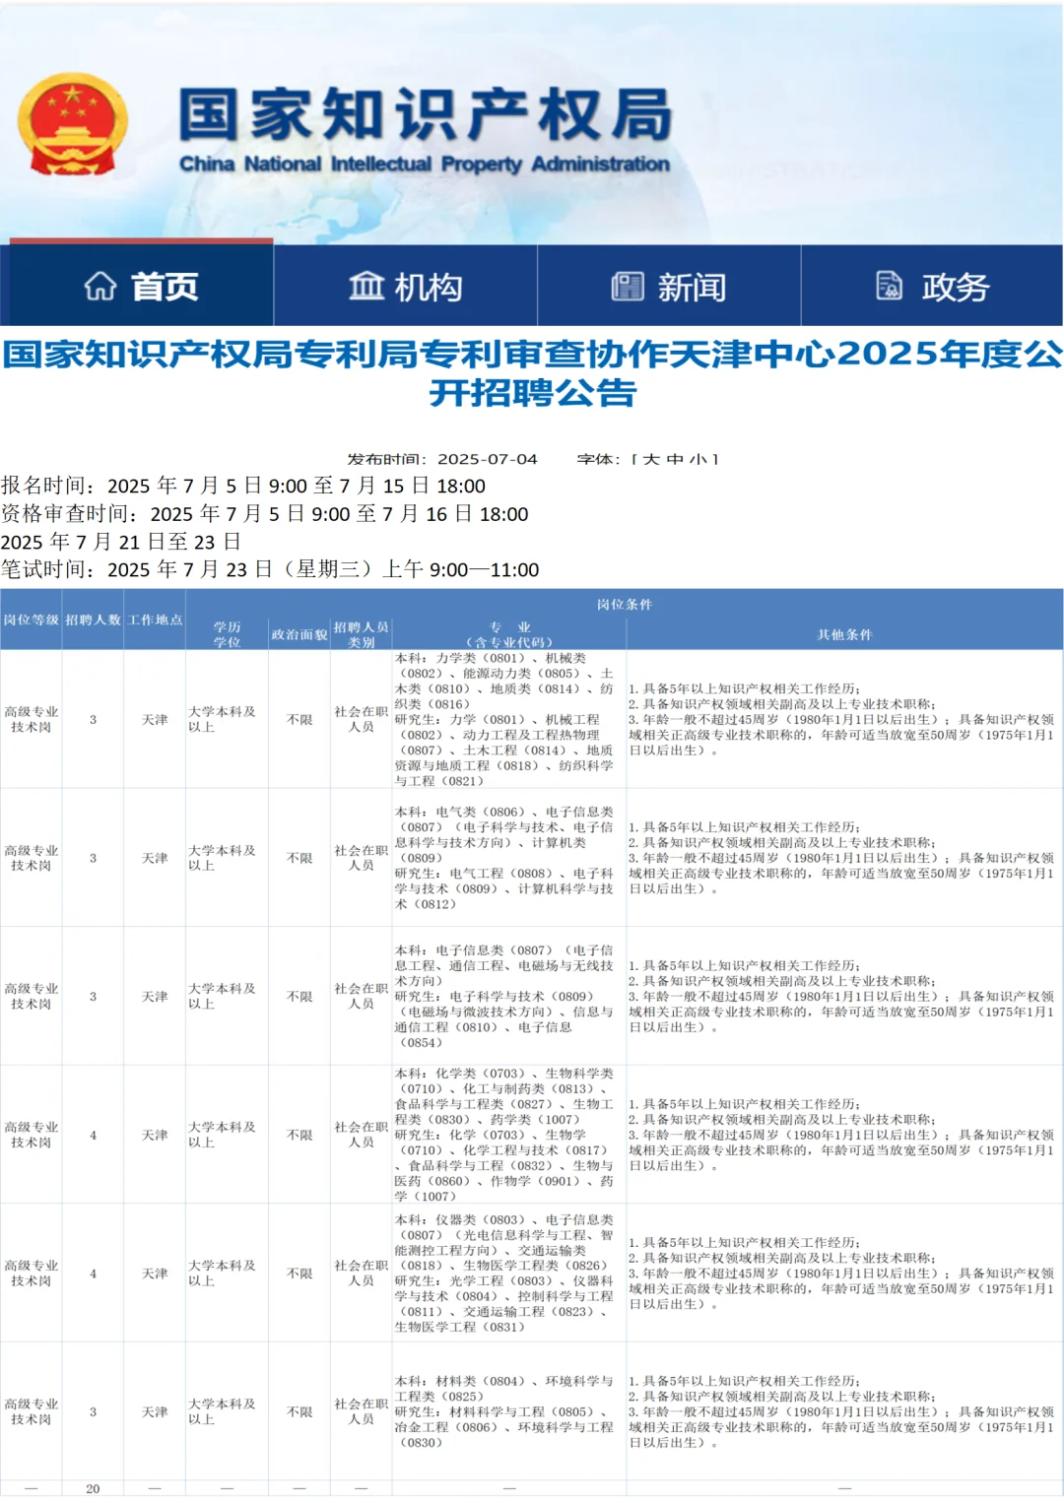Click 高级专业技术岗 in the 力学类 row
Image resolution: width=1064 pixels, height=1503 pixels.
32,719
